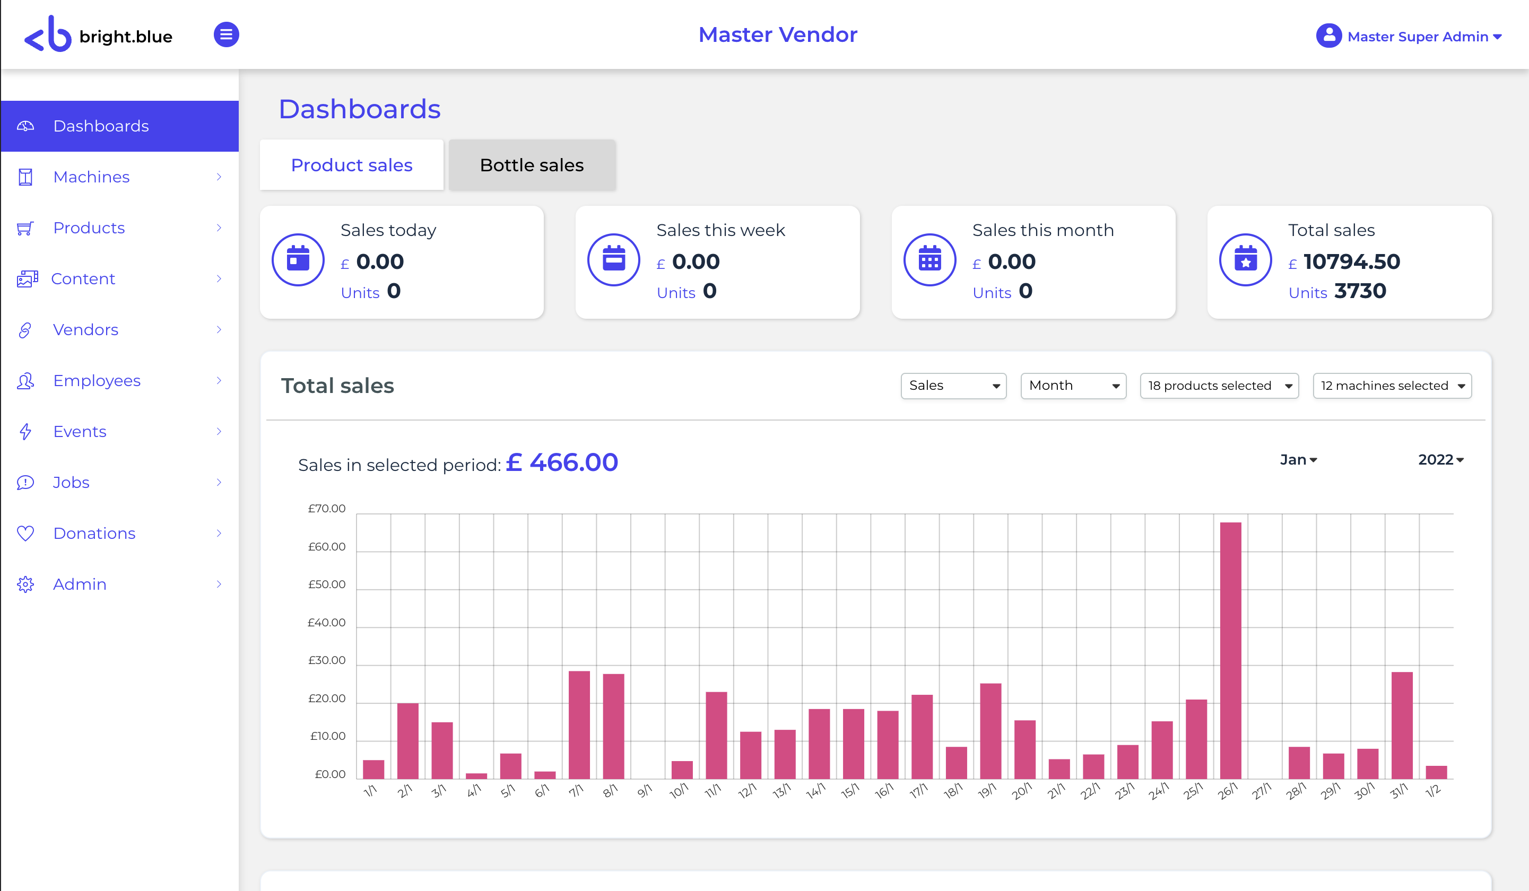Click the hamburger menu toggle icon

(225, 34)
